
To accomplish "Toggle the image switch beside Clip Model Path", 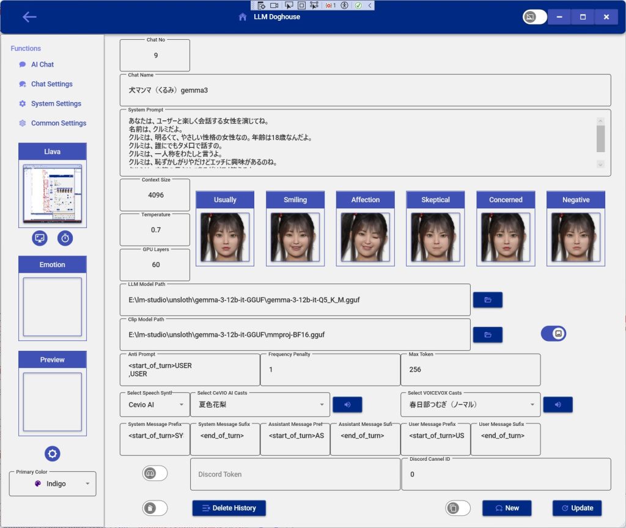I will [553, 333].
